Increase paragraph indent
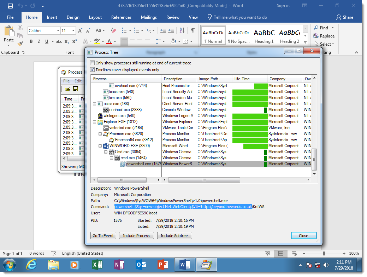367x277 pixels. coord(171,30)
